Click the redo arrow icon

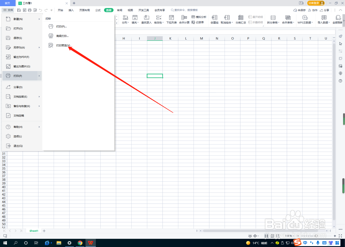point(46,10)
